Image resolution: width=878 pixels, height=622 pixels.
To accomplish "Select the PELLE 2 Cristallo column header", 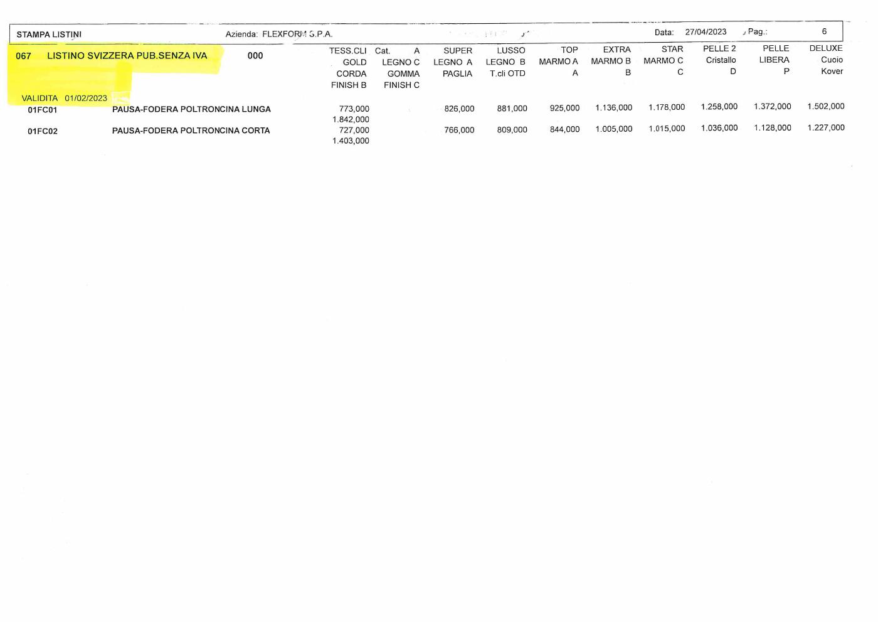I will click(720, 60).
